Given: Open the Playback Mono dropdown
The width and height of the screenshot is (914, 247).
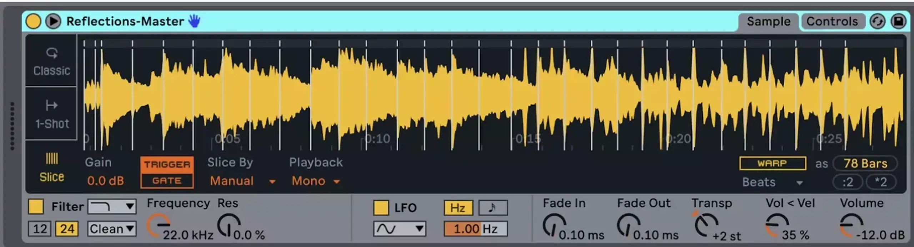Looking at the screenshot, I should pyautogui.click(x=315, y=181).
